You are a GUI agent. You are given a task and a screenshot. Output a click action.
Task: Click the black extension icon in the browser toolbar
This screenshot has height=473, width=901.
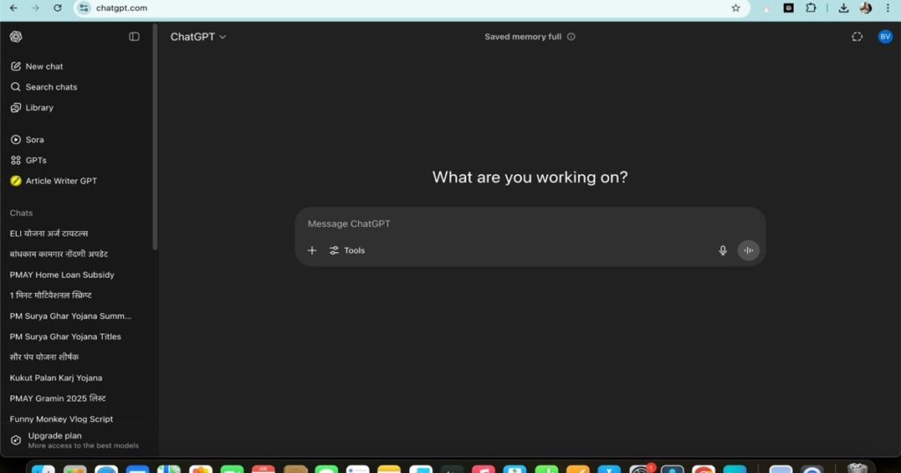click(788, 8)
